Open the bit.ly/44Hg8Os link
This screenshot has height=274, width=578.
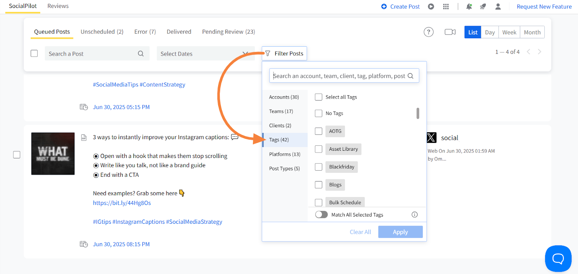(122, 203)
